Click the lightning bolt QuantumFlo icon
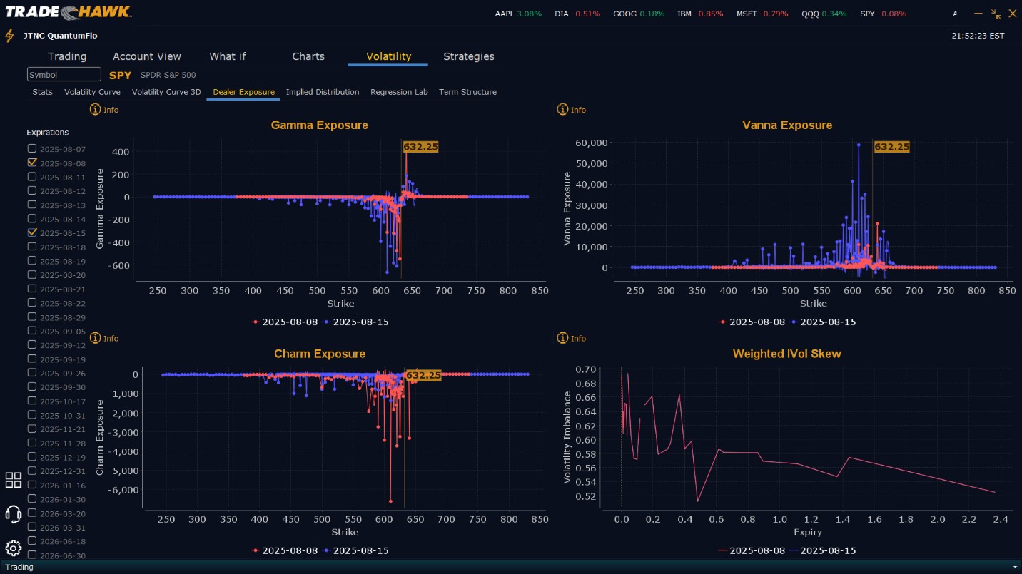 pos(9,35)
